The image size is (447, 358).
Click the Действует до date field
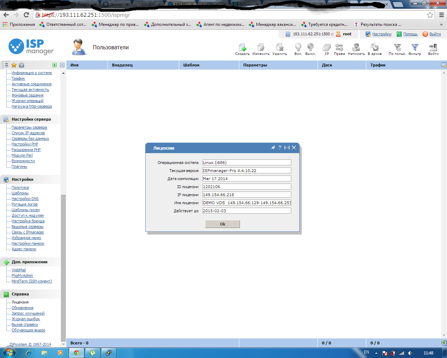(x=247, y=211)
